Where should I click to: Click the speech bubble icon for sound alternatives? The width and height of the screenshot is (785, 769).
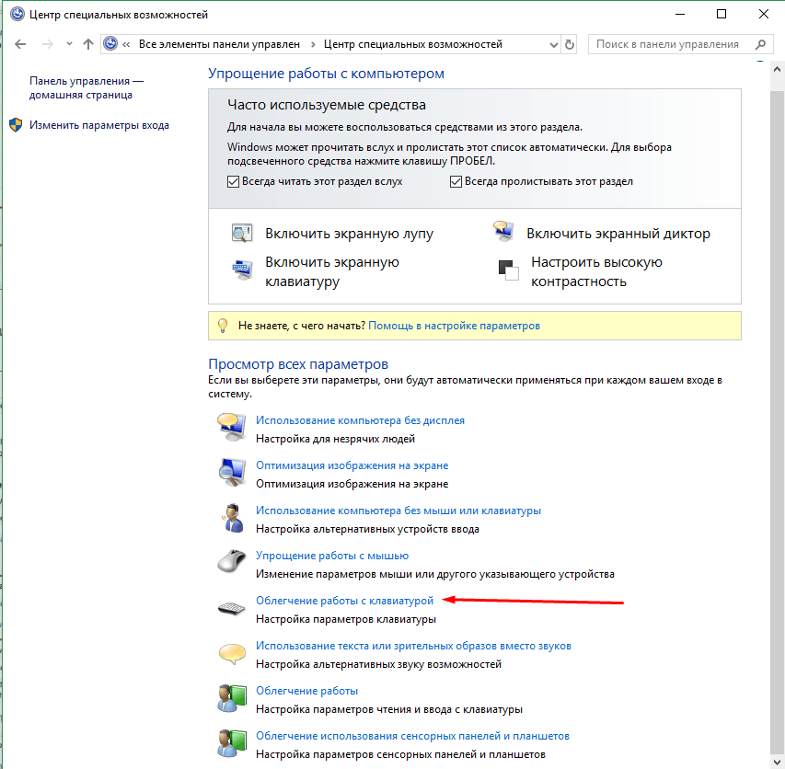coord(232,654)
